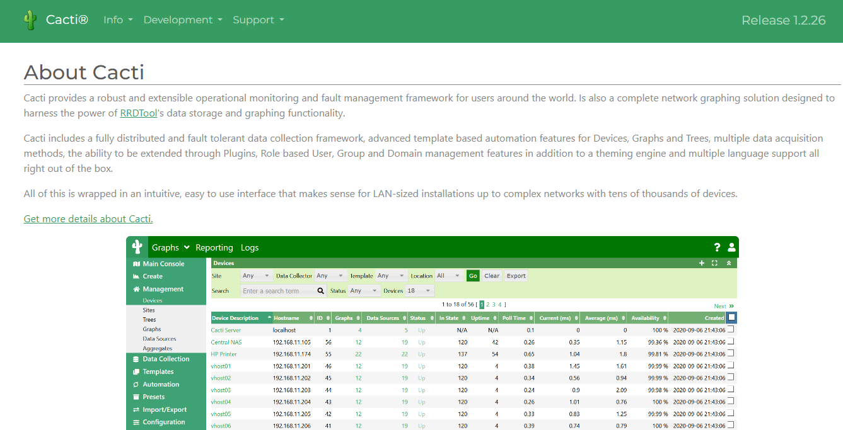Go to page 2 of devices
843x430 pixels.
pyautogui.click(x=488, y=305)
